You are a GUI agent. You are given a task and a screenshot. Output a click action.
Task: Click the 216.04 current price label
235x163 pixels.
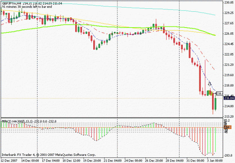pyautogui.click(x=229, y=98)
